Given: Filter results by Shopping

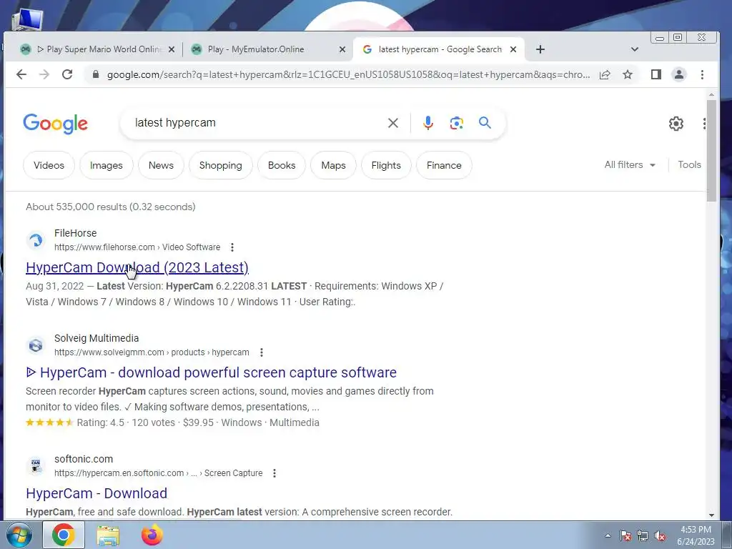Looking at the screenshot, I should (221, 165).
